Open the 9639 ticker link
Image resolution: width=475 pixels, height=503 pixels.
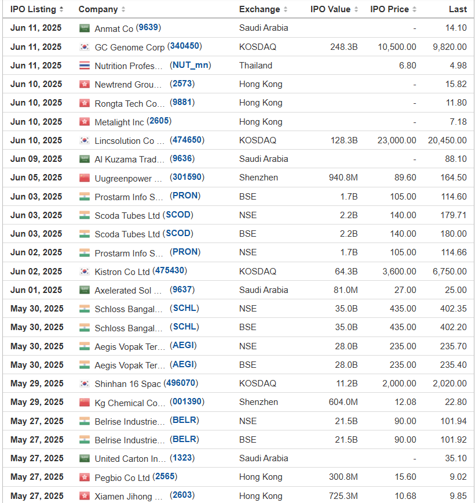(148, 28)
